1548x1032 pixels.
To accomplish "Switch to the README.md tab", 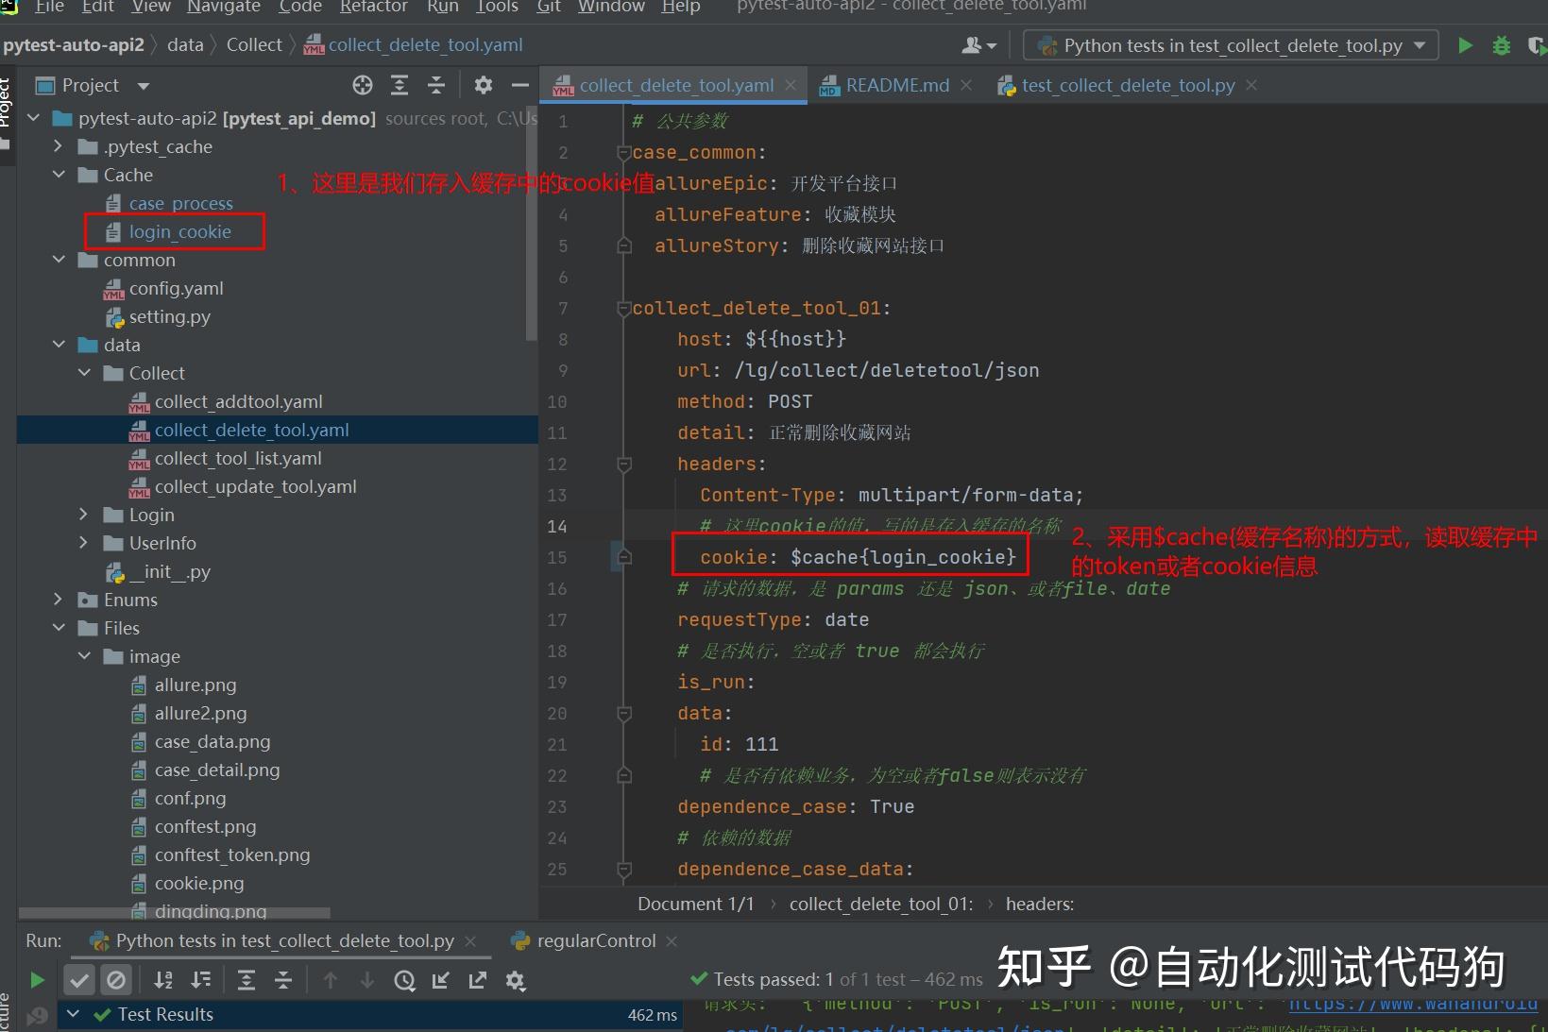I will click(x=895, y=84).
